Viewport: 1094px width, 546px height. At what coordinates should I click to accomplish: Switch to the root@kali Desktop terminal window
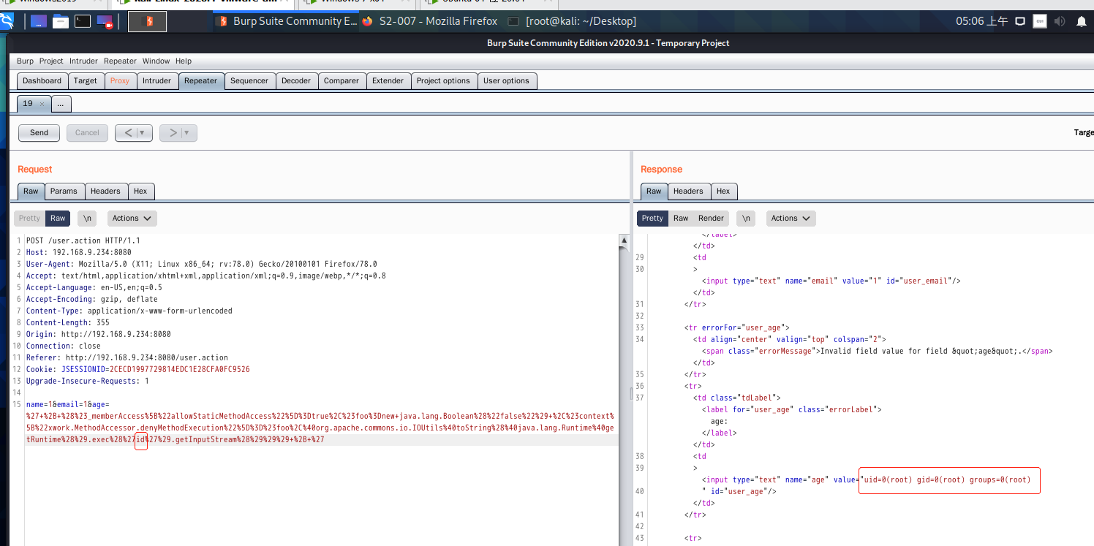(572, 21)
